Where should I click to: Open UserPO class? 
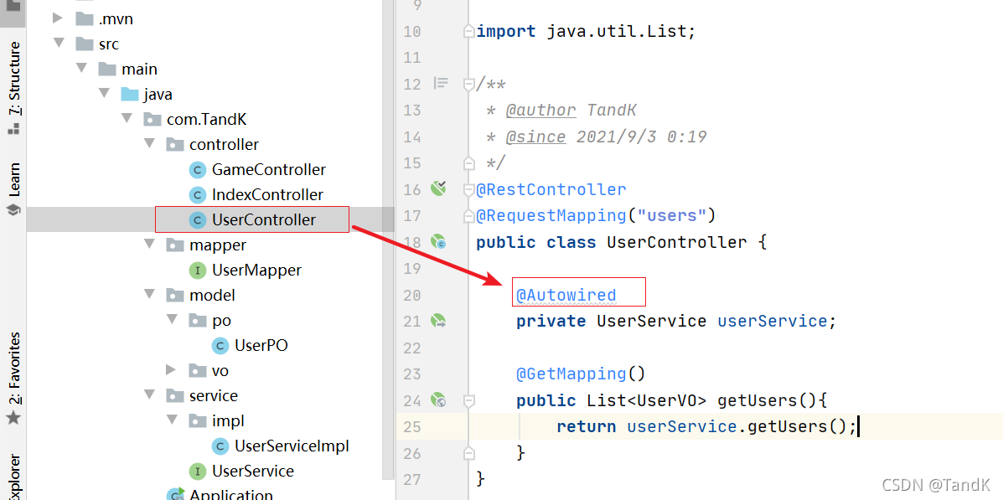[261, 345]
